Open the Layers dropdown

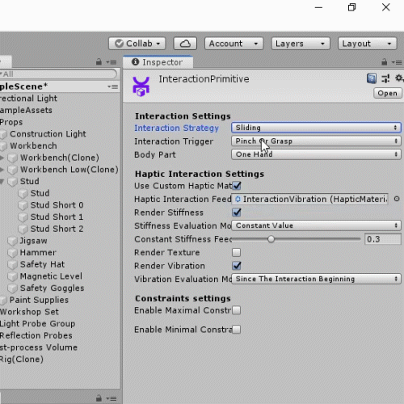(301, 44)
